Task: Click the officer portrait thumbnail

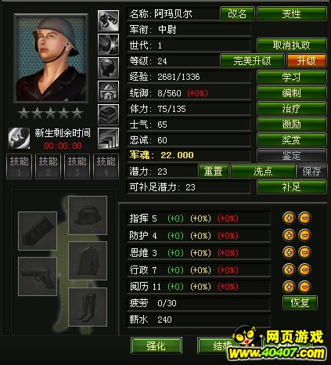Action: [x=52, y=58]
